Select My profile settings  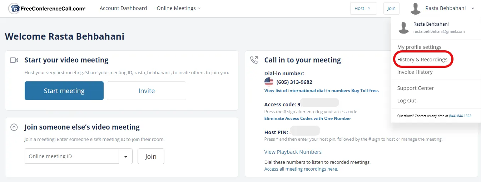tap(419, 47)
